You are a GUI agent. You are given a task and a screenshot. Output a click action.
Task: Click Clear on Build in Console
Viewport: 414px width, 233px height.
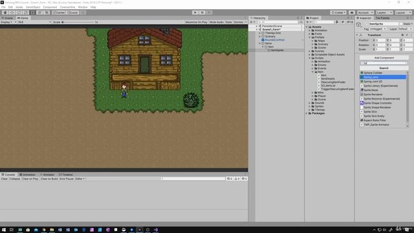point(49,179)
